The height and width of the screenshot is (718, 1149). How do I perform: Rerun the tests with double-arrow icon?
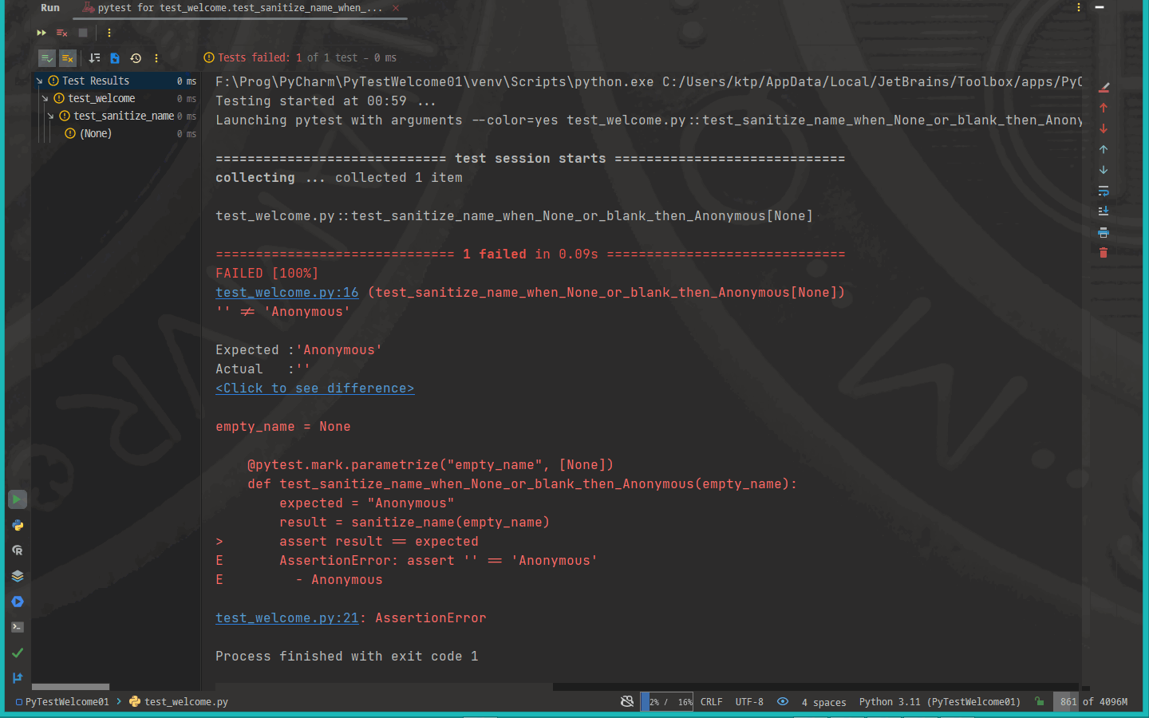pyautogui.click(x=41, y=33)
